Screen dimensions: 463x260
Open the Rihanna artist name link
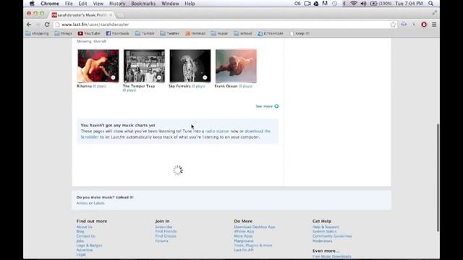(x=84, y=86)
